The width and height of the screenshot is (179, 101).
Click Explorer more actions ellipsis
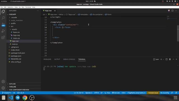pos(38,11)
